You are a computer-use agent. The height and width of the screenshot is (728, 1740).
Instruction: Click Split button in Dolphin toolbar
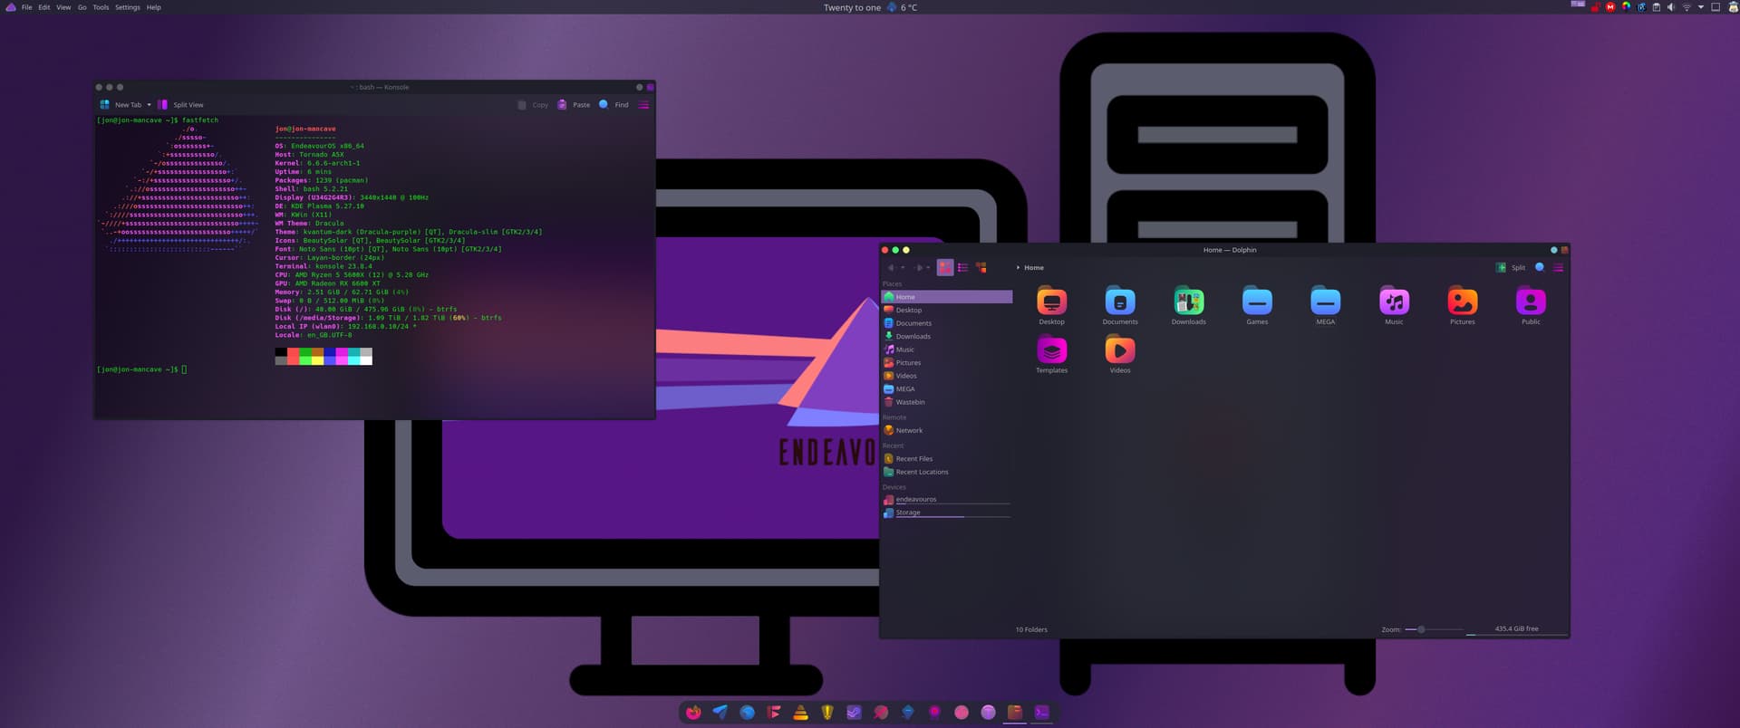tap(1511, 267)
